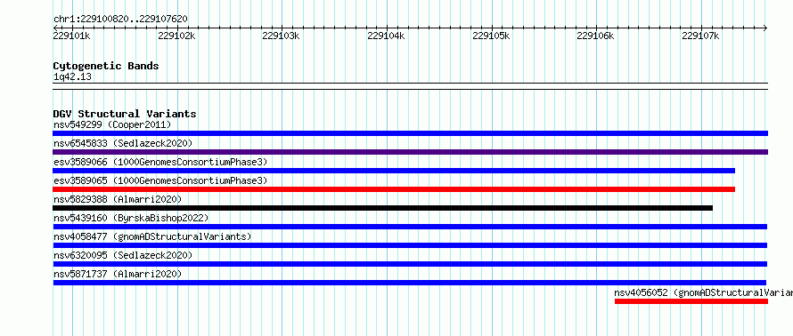Open the nsv4058477 (gnomADStructuralVariants) label
Screen dimensions: 793x336
(152, 236)
